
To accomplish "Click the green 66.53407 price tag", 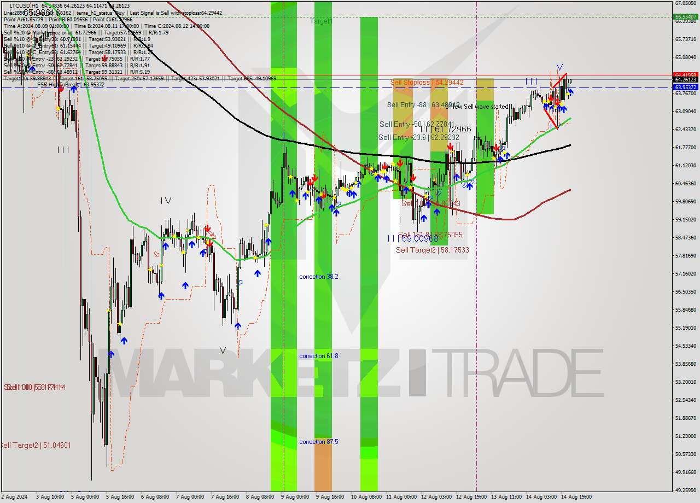I will tap(685, 17).
